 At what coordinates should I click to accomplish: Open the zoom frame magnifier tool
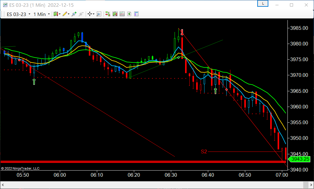click(99, 14)
